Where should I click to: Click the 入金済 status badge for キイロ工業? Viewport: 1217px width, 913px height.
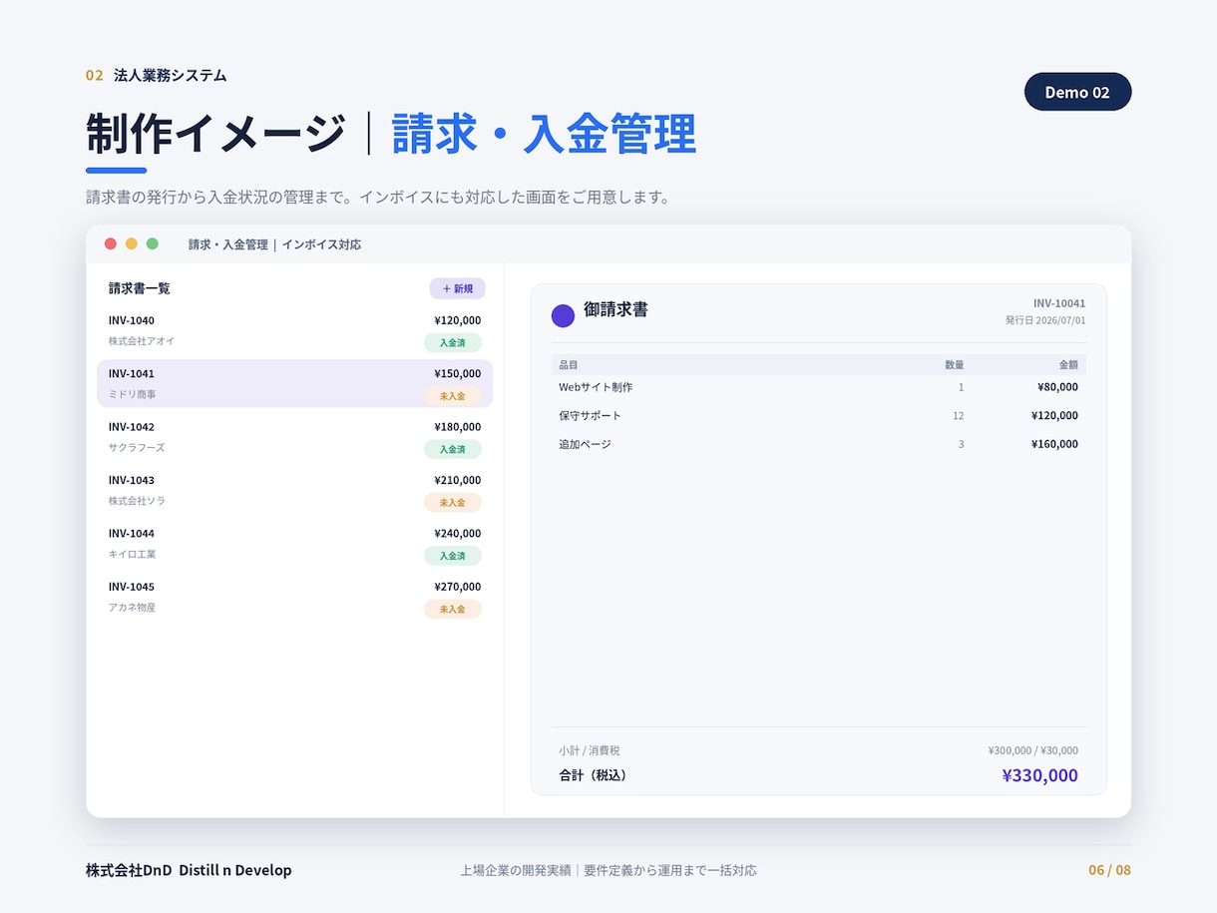coord(453,556)
